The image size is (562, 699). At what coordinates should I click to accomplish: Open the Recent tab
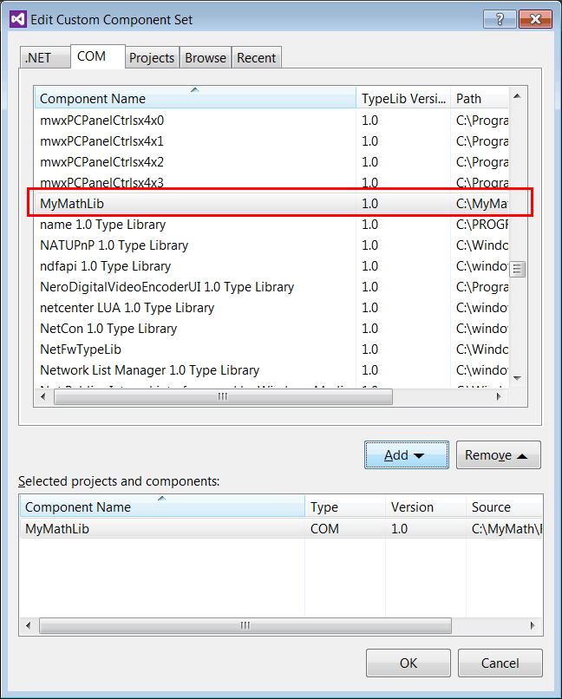(x=256, y=57)
